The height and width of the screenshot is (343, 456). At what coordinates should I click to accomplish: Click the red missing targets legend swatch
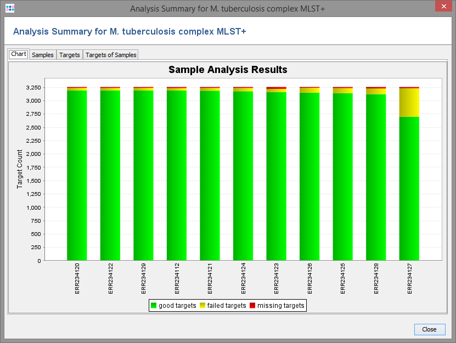pyautogui.click(x=252, y=306)
